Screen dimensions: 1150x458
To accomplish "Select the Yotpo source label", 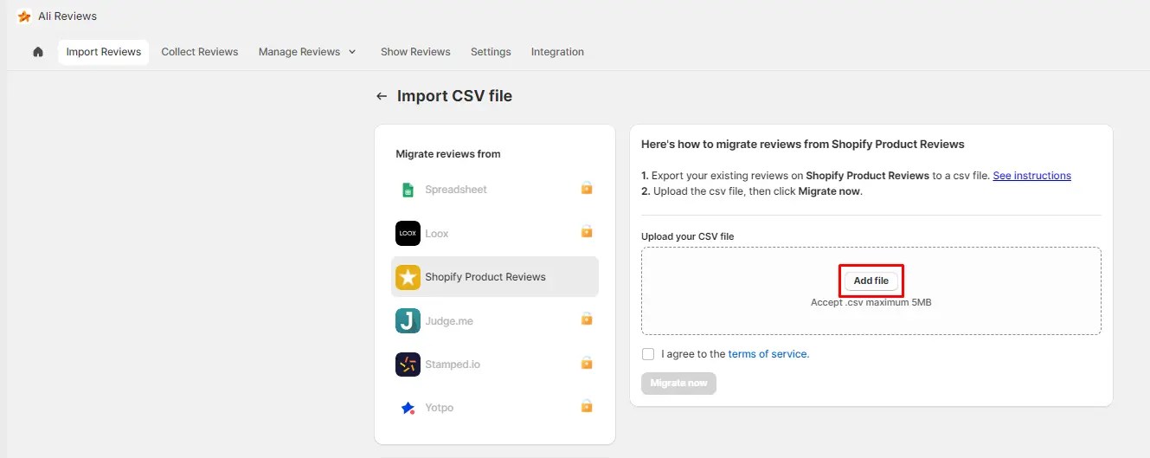I will (x=440, y=408).
